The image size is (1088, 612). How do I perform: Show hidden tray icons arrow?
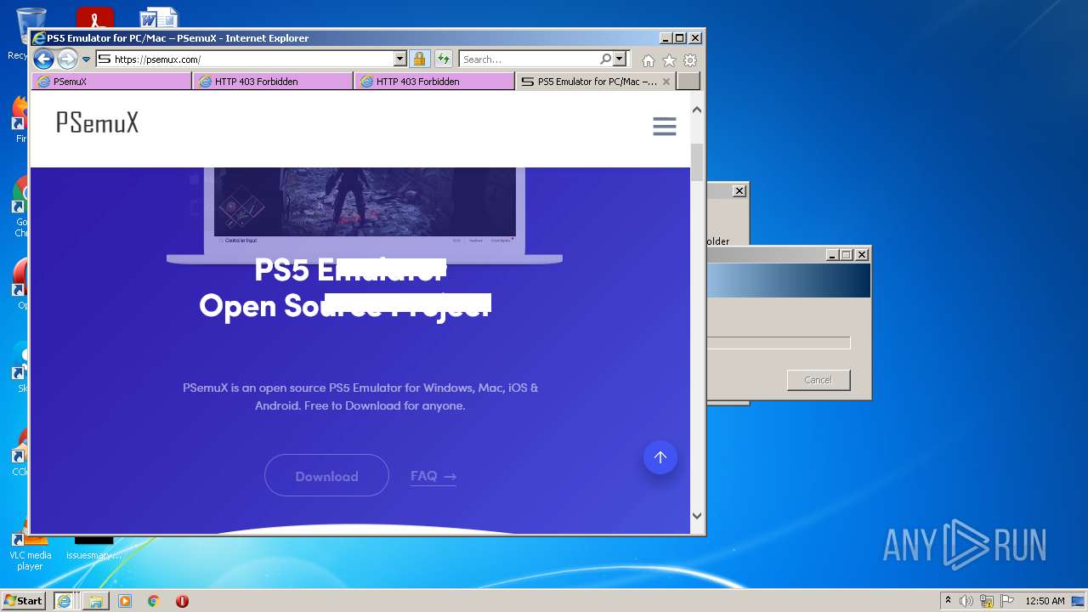949,601
